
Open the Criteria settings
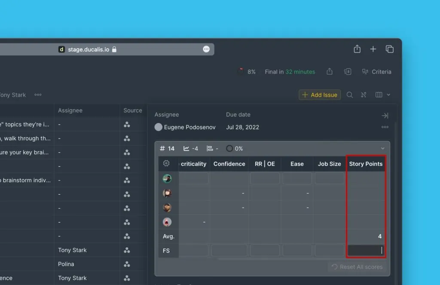(x=376, y=72)
